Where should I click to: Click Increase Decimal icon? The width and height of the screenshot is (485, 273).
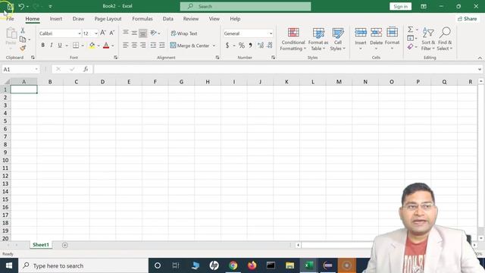[261, 45]
